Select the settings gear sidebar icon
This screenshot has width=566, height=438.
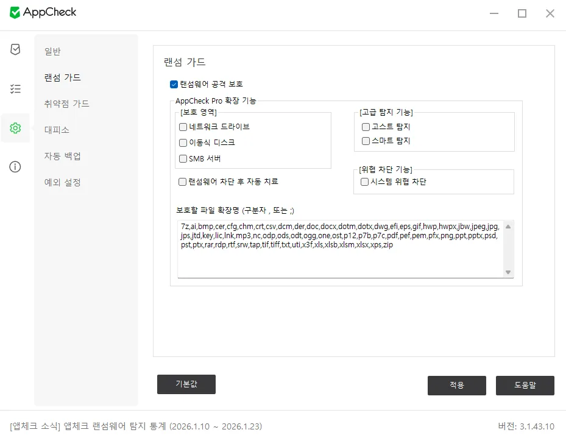coord(15,128)
